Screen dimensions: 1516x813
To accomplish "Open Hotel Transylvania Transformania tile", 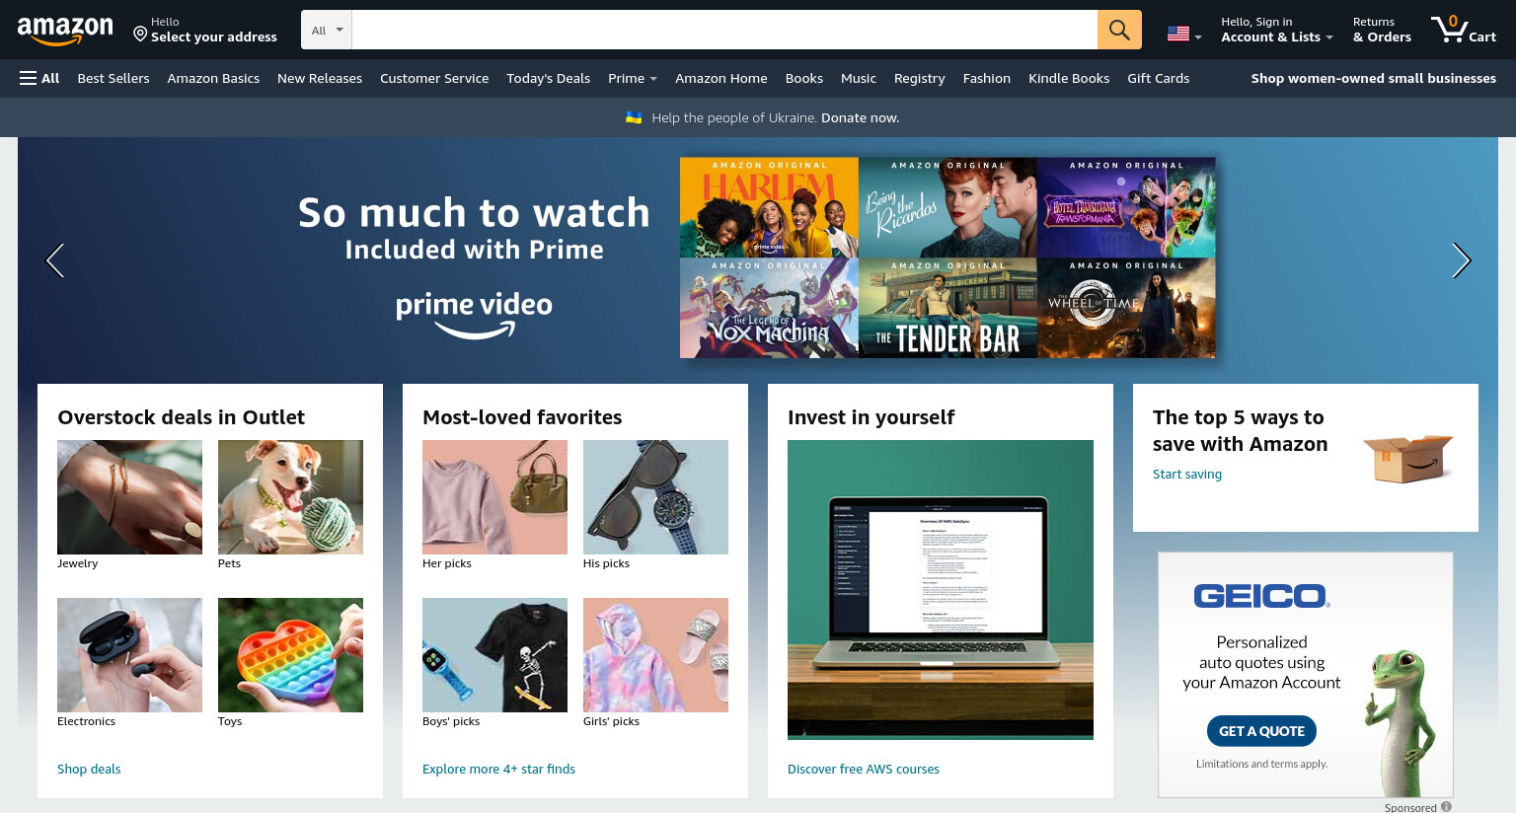I will tap(1126, 207).
